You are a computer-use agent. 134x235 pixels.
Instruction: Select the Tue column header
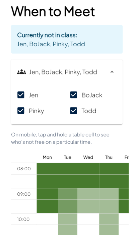(x=68, y=157)
